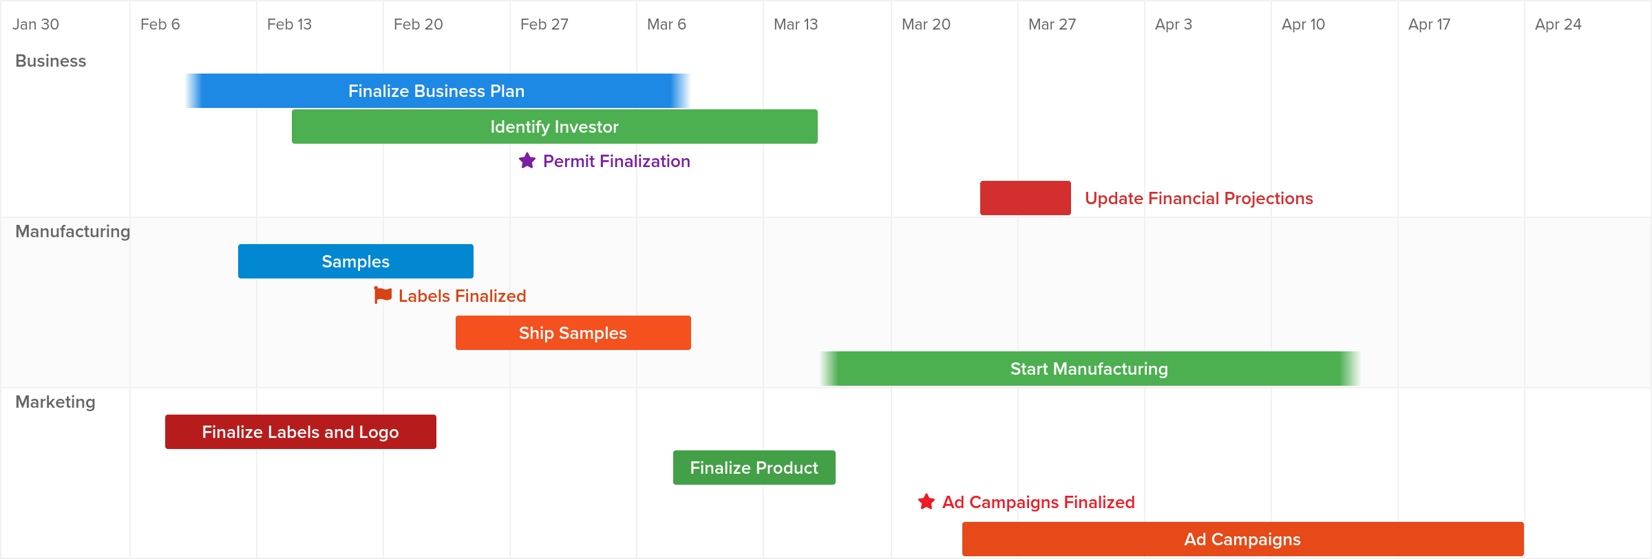This screenshot has width=1652, height=559.
Task: Open the Update Financial Projections label
Action: [1199, 198]
